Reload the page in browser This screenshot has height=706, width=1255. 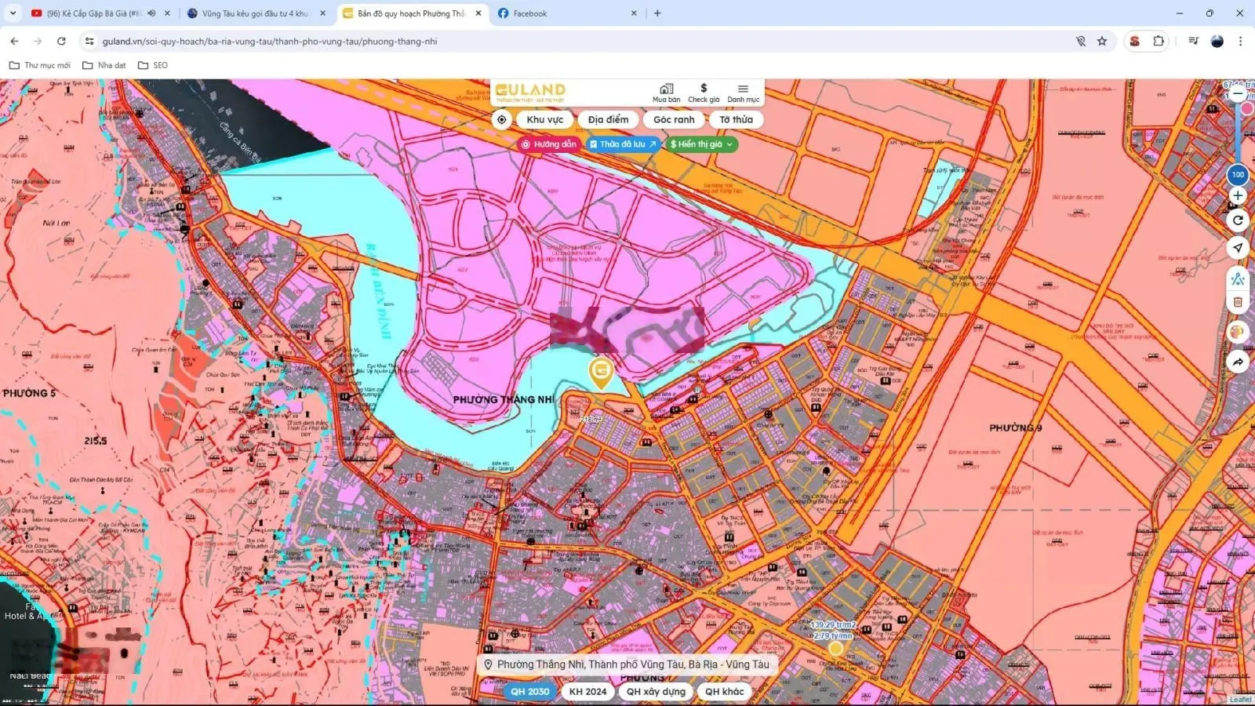(61, 41)
